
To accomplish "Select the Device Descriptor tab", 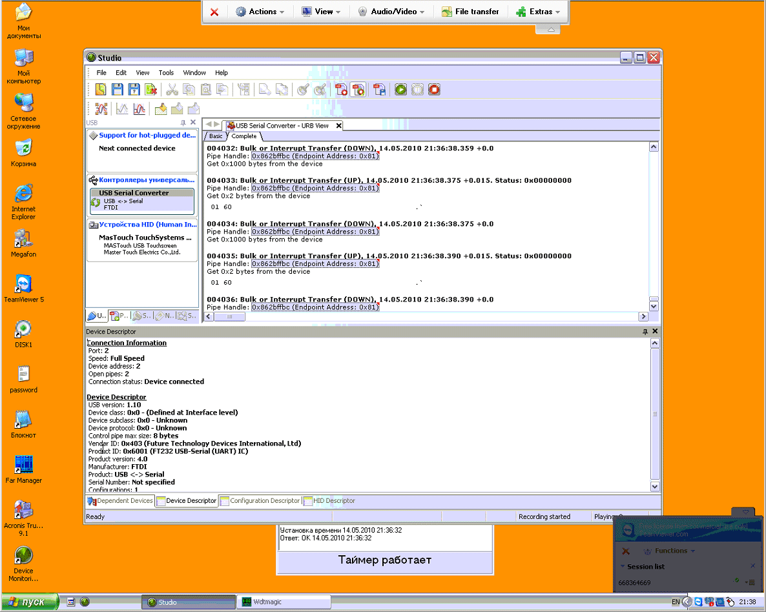I will (x=186, y=500).
